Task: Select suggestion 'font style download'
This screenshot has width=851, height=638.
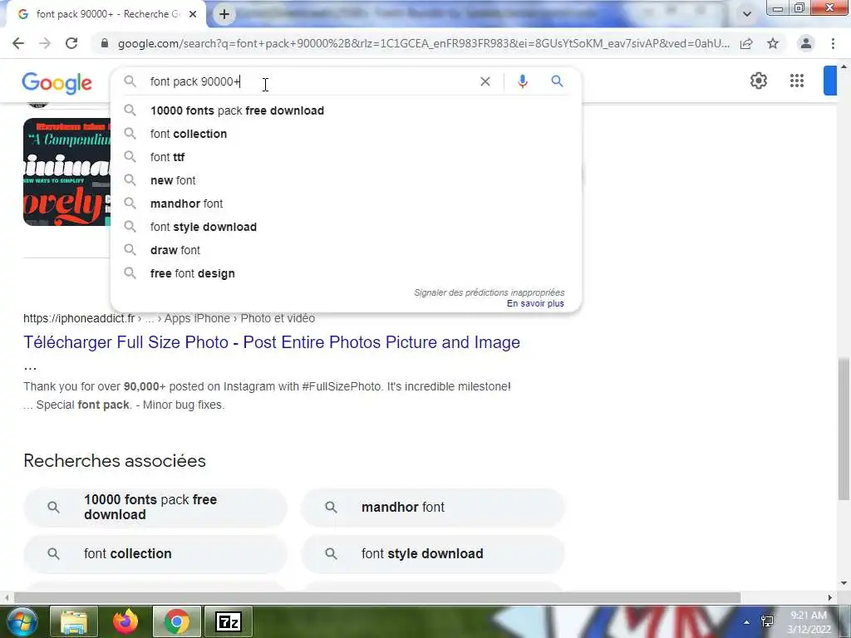Action: click(x=346, y=228)
